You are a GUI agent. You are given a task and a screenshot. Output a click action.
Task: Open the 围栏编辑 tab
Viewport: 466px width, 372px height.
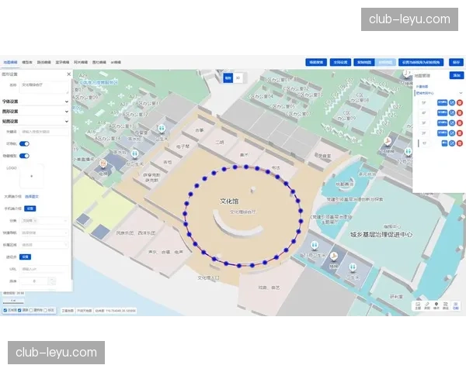(x=99, y=62)
